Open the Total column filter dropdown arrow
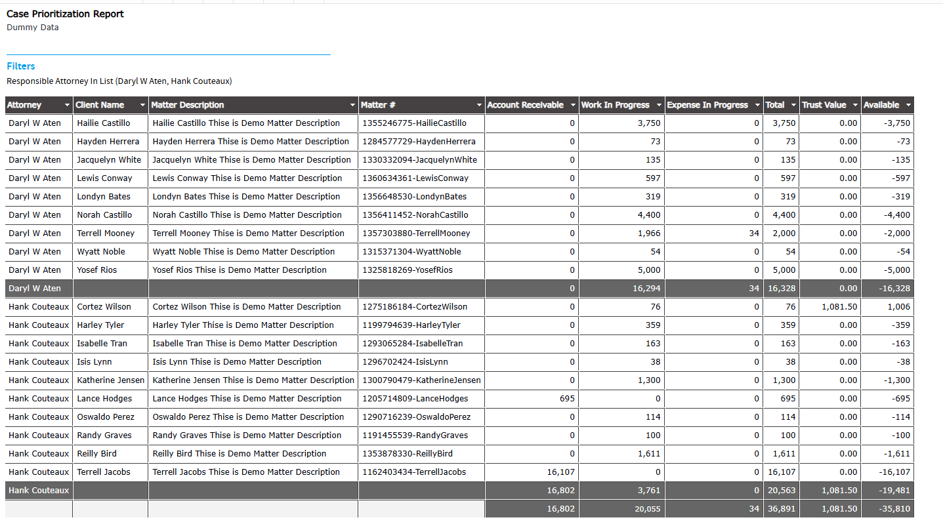Screen dimensions: 943x526 click(793, 106)
